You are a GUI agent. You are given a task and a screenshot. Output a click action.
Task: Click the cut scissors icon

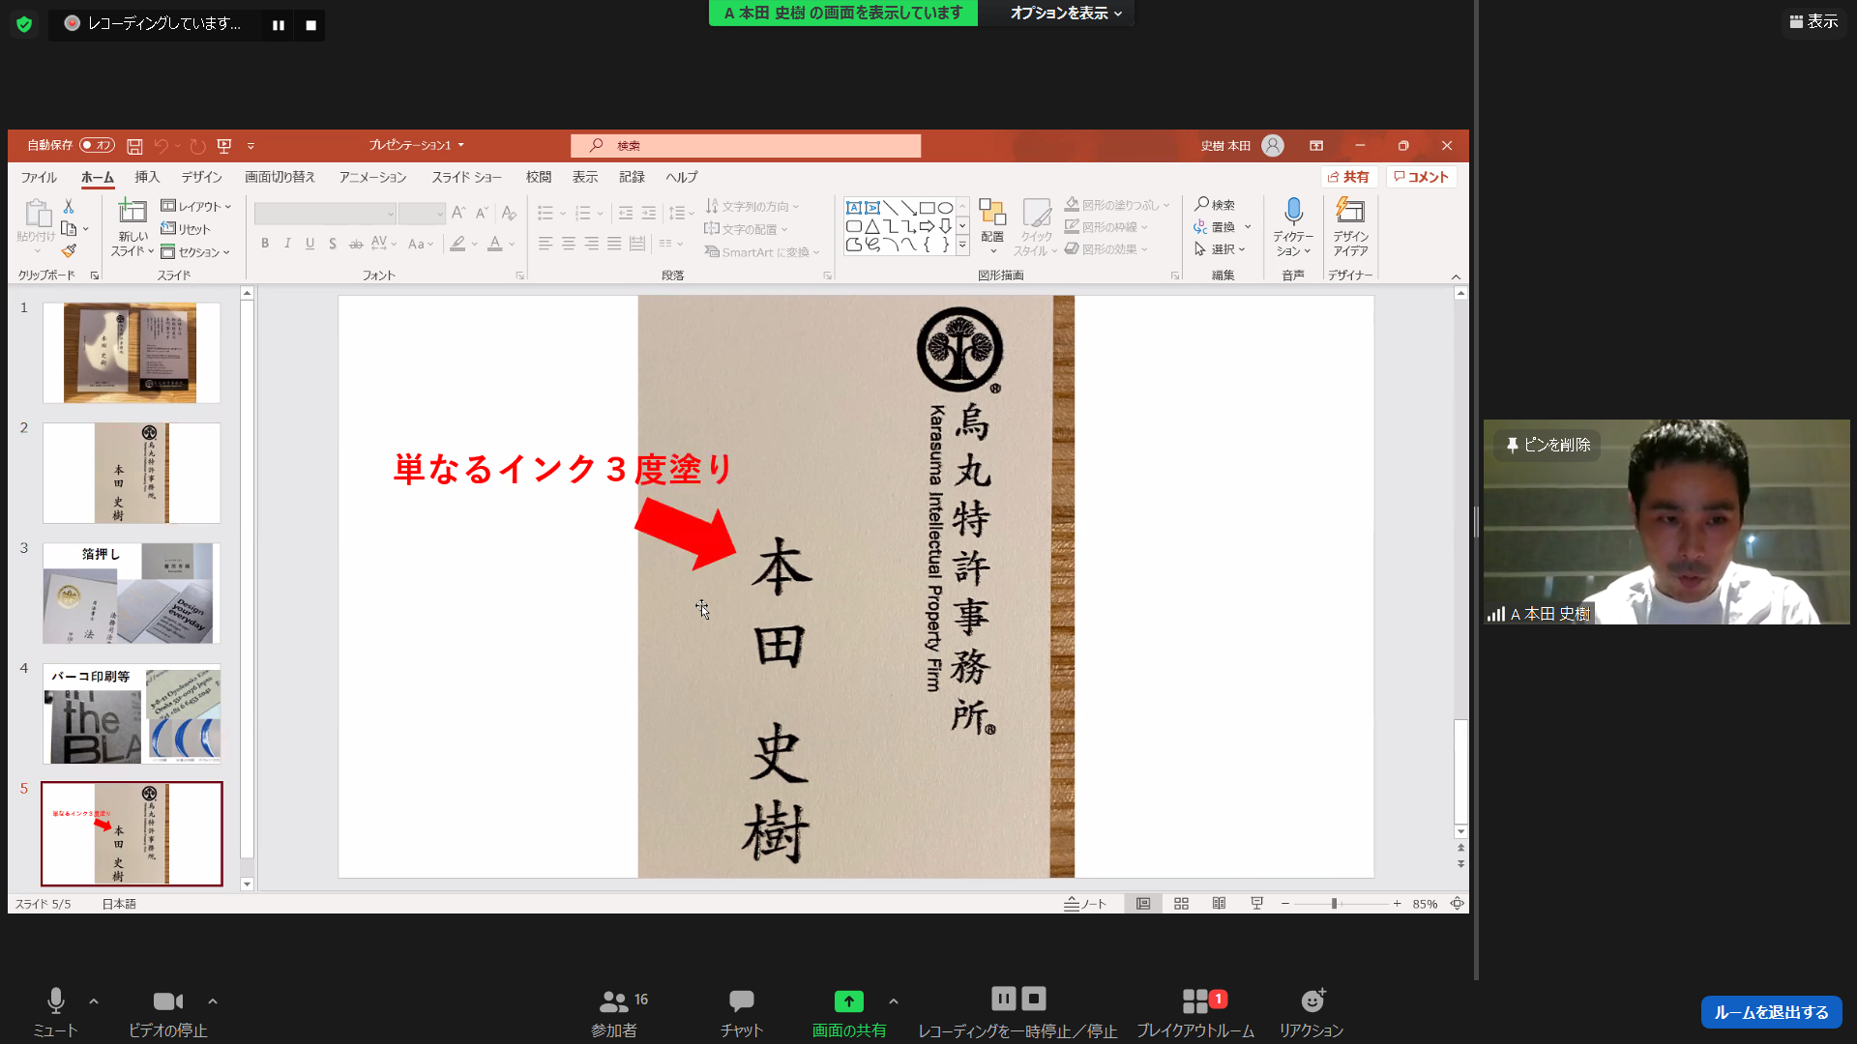[x=69, y=207]
